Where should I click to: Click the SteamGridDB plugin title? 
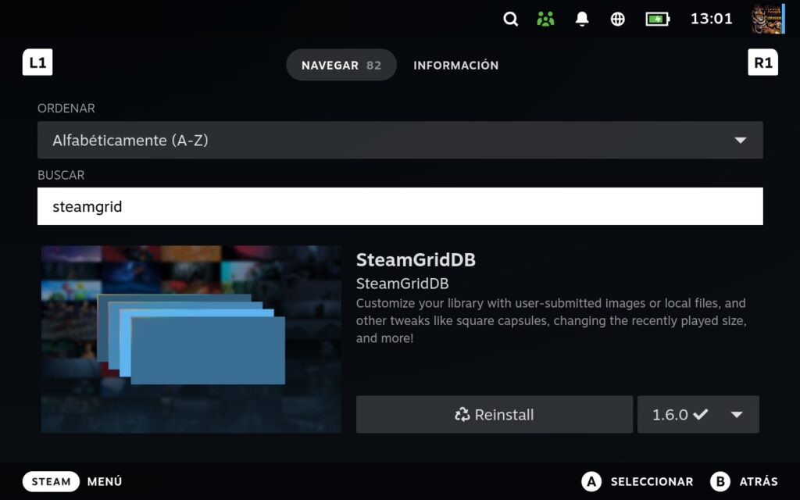pyautogui.click(x=416, y=259)
